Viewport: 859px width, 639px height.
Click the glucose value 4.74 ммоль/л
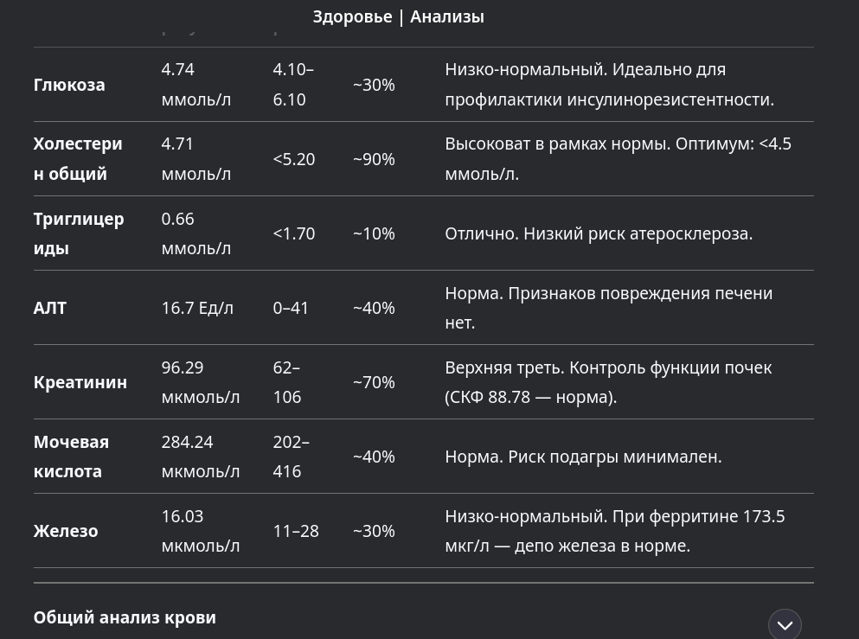coord(196,85)
